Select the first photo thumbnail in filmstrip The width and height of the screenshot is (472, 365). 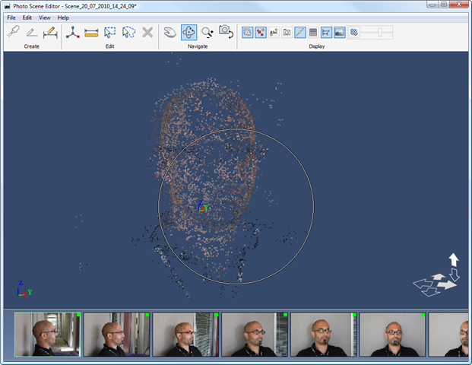47,335
